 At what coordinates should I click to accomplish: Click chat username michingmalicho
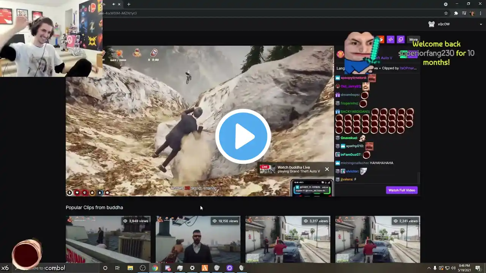point(354,163)
